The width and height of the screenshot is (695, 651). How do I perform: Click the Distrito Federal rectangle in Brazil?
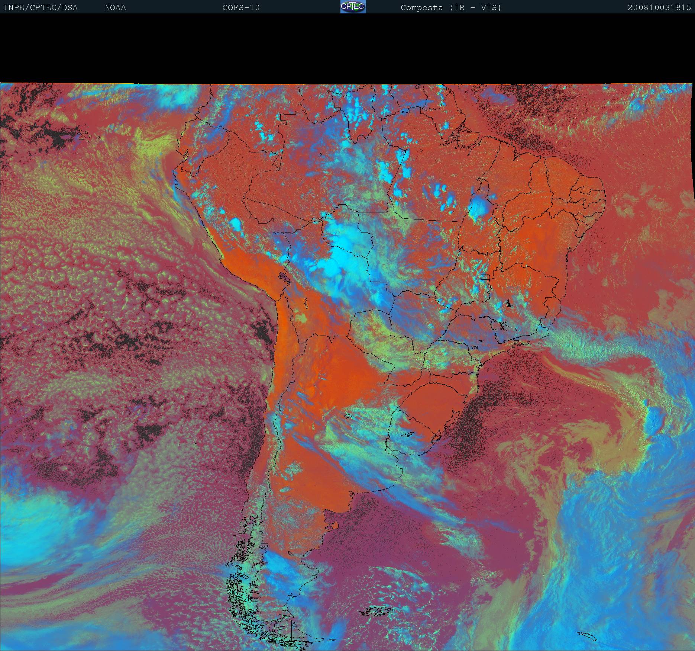(x=485, y=277)
